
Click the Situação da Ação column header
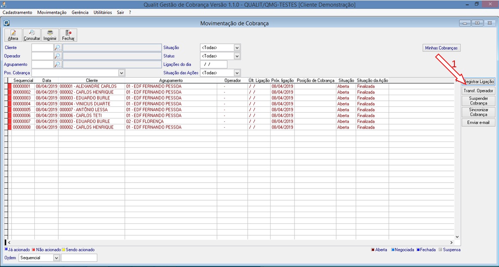click(373, 81)
